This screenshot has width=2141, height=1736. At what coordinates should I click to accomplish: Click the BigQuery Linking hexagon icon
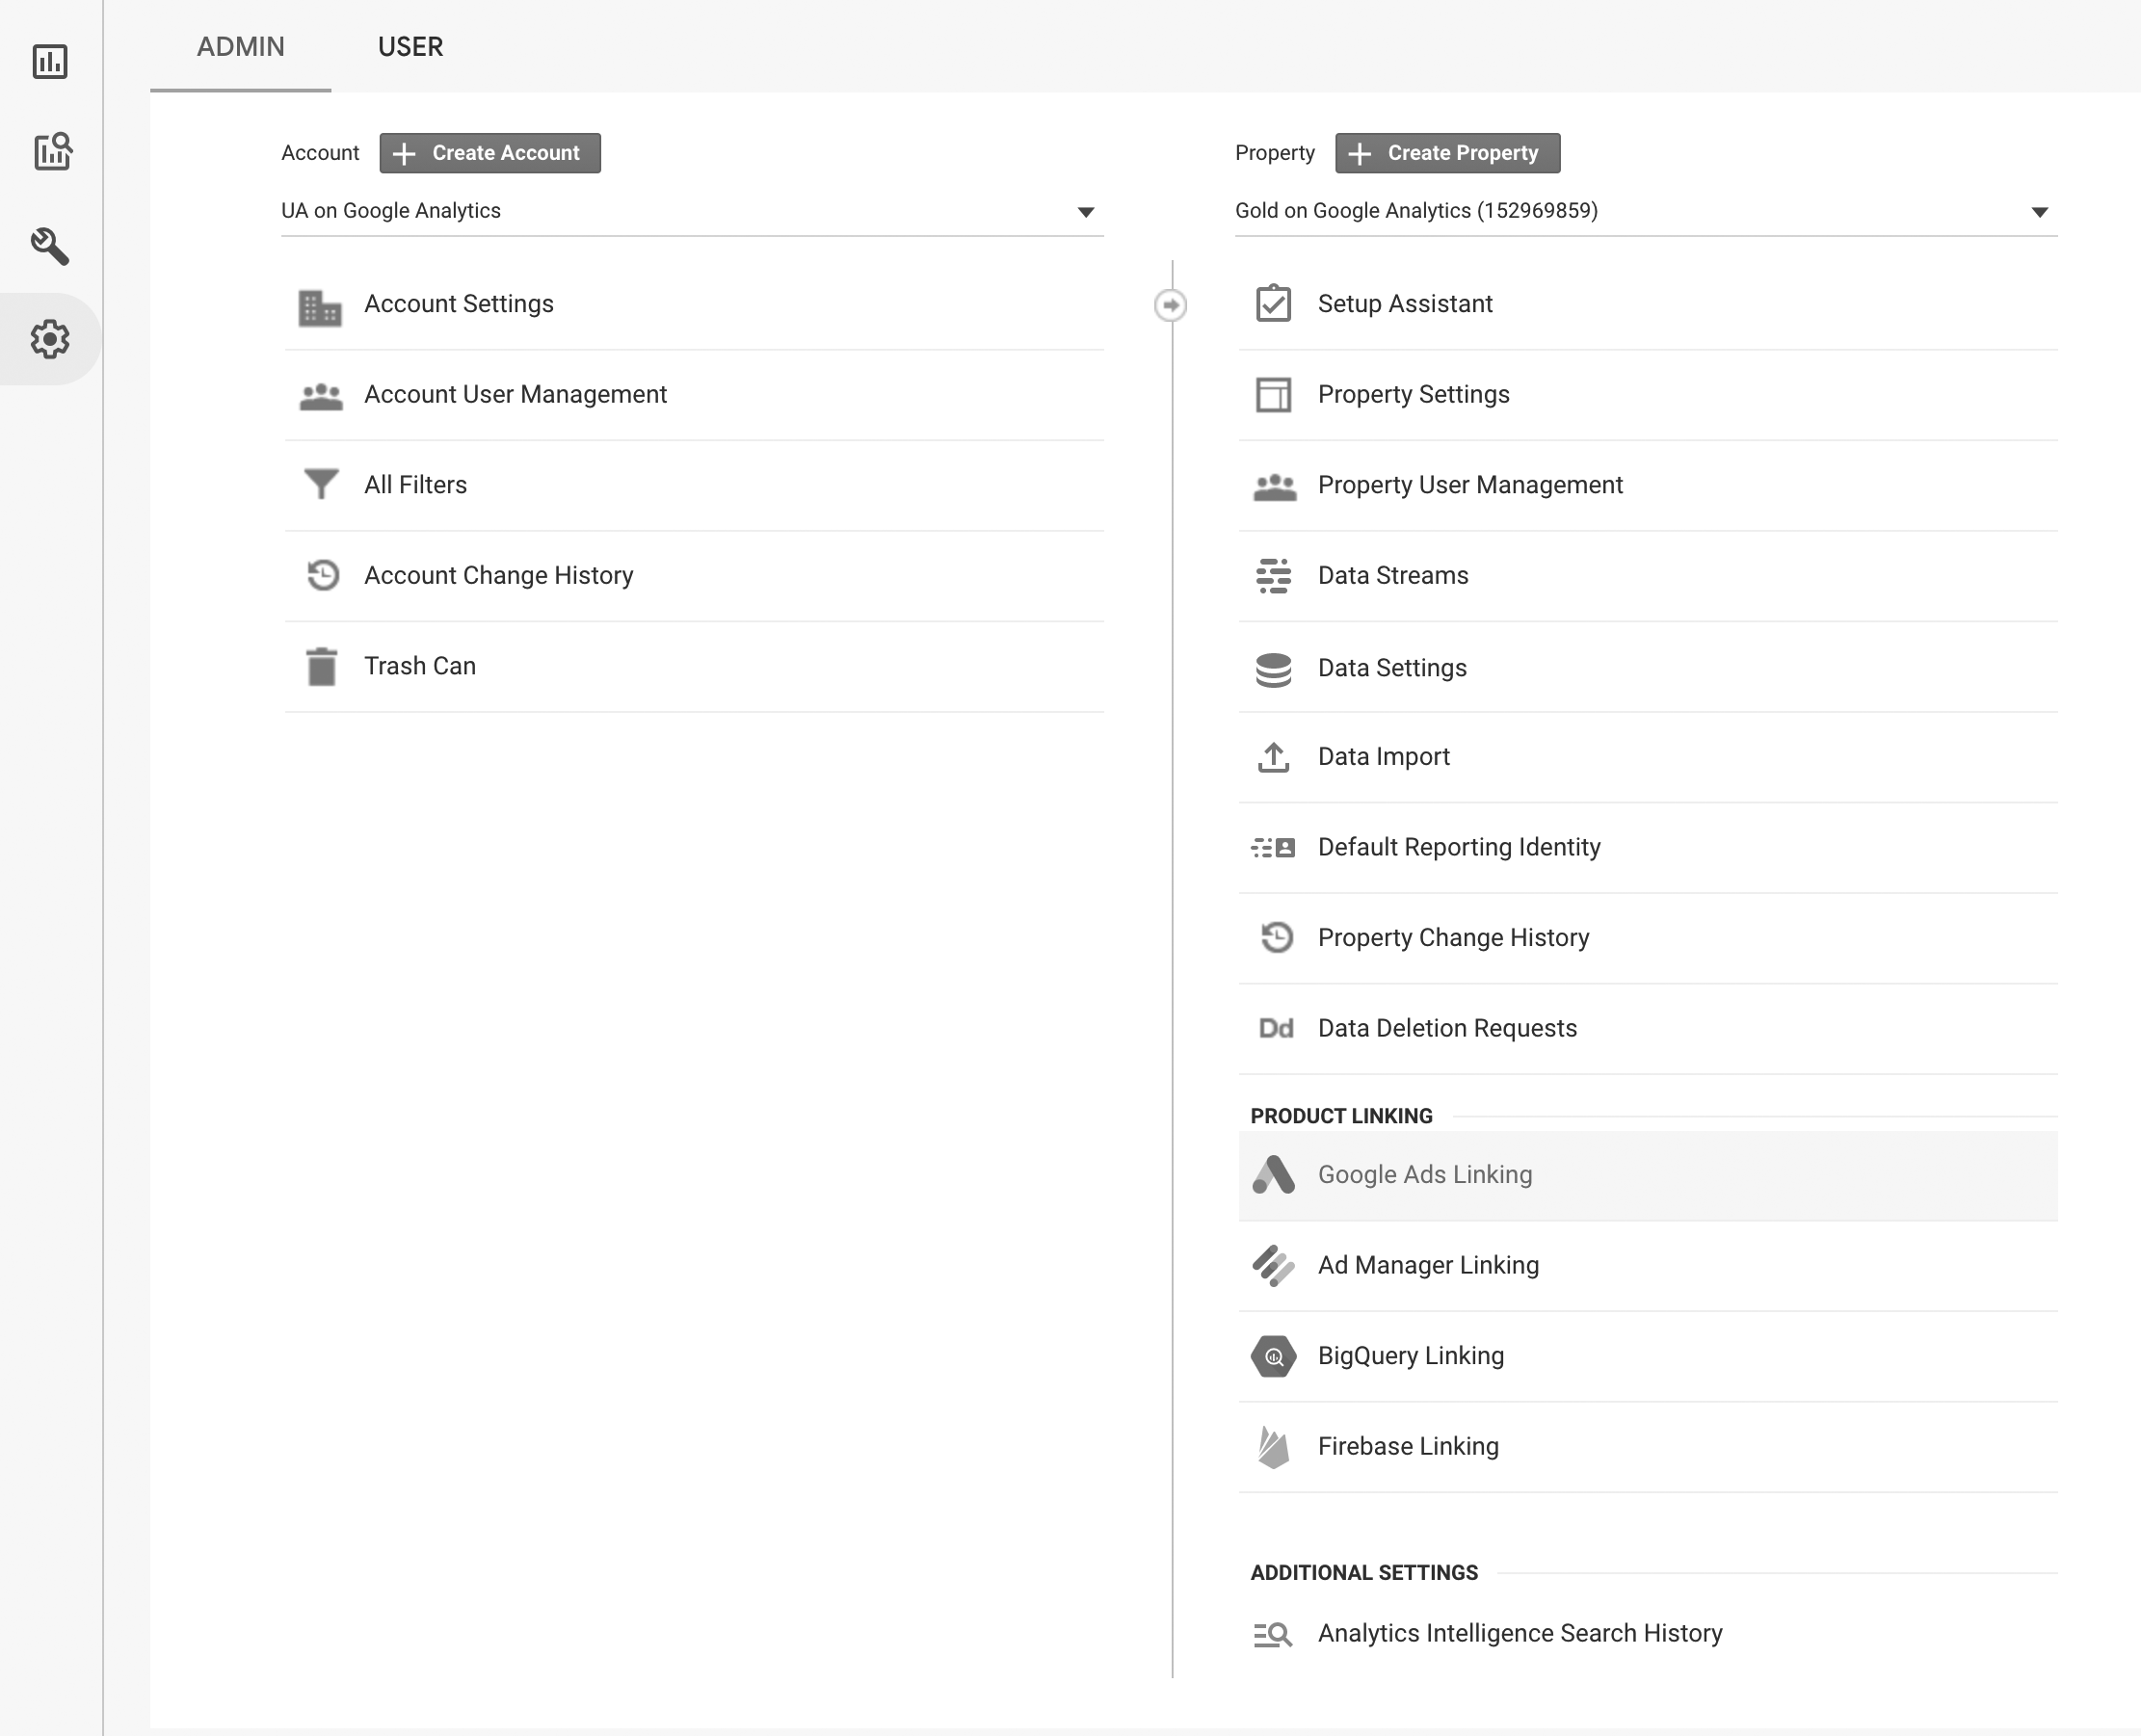coord(1273,1356)
